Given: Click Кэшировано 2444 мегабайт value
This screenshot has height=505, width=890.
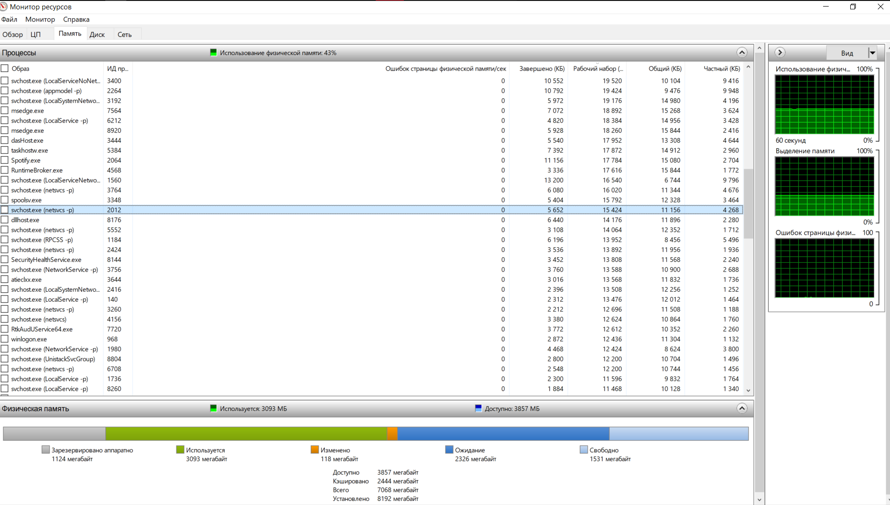Looking at the screenshot, I should pyautogui.click(x=398, y=481).
